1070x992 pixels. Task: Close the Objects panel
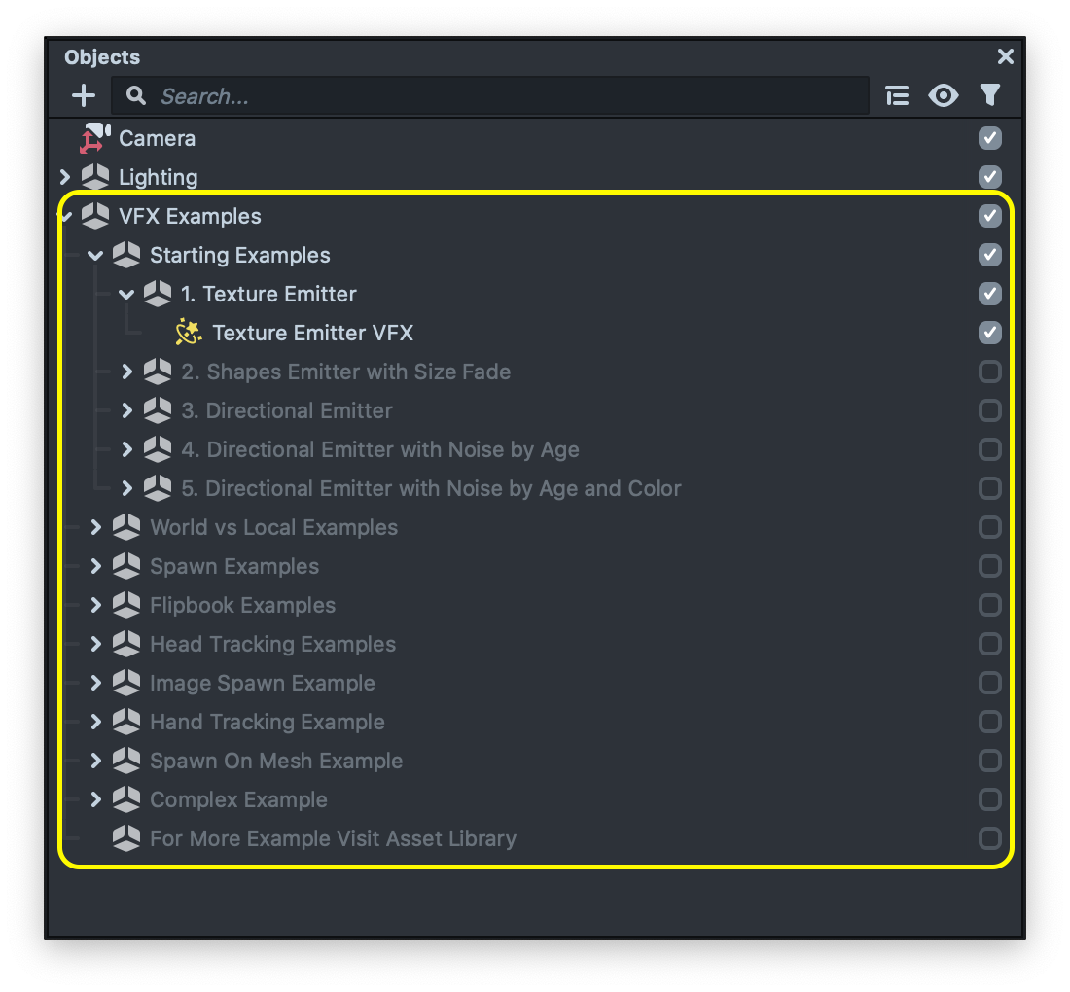(x=1006, y=56)
